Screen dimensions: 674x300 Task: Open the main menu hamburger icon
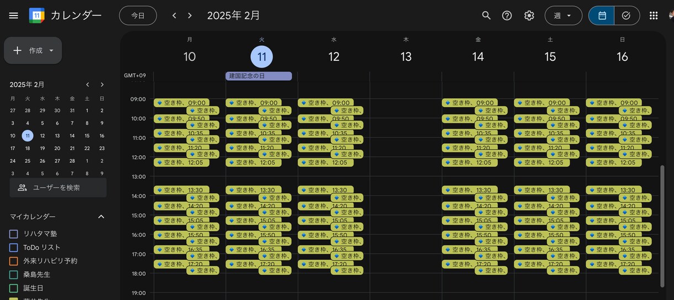14,15
